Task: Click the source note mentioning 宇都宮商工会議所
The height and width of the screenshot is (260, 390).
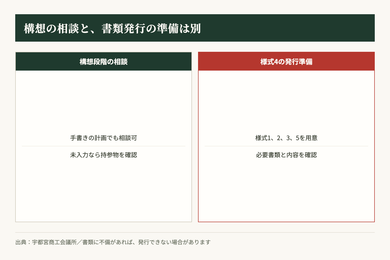Action: tap(113, 242)
